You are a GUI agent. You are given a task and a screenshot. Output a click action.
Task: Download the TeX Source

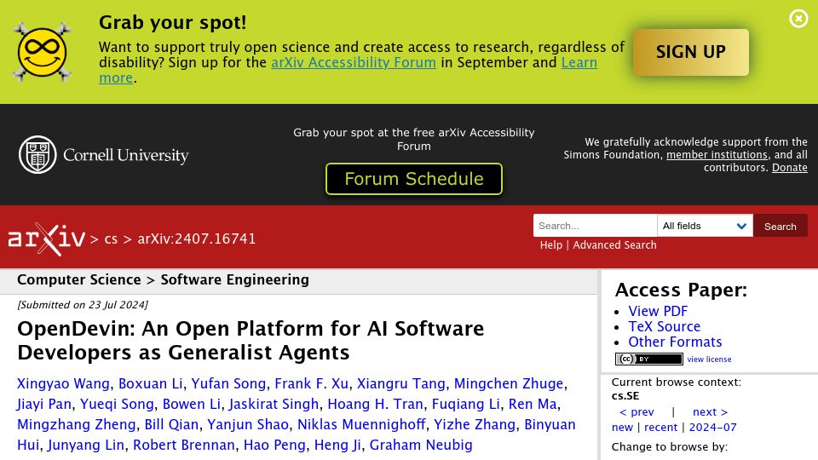[664, 326]
